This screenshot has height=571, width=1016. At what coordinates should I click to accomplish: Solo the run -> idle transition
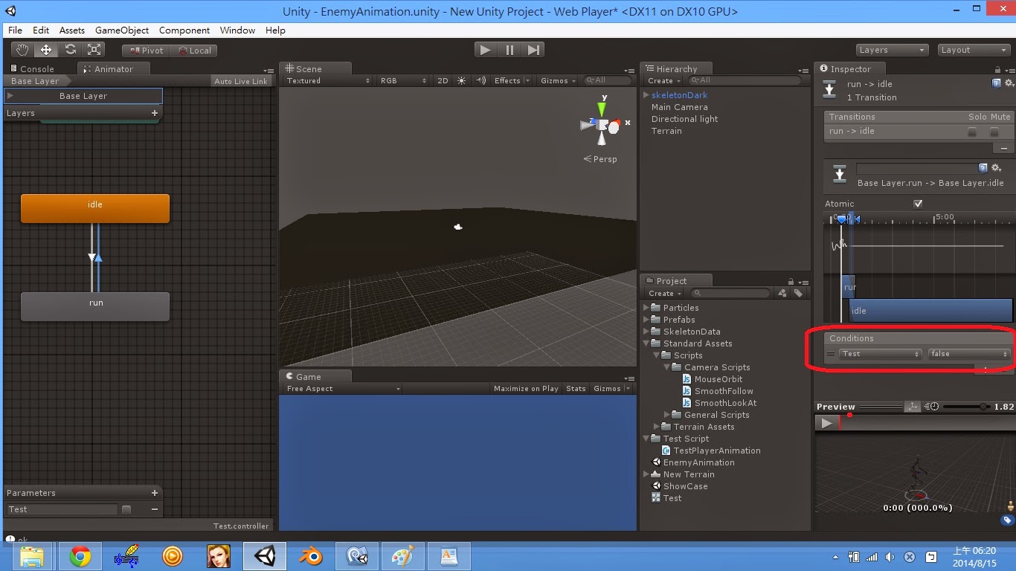(973, 131)
